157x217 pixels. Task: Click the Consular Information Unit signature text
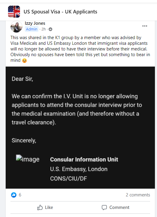pos(84,159)
